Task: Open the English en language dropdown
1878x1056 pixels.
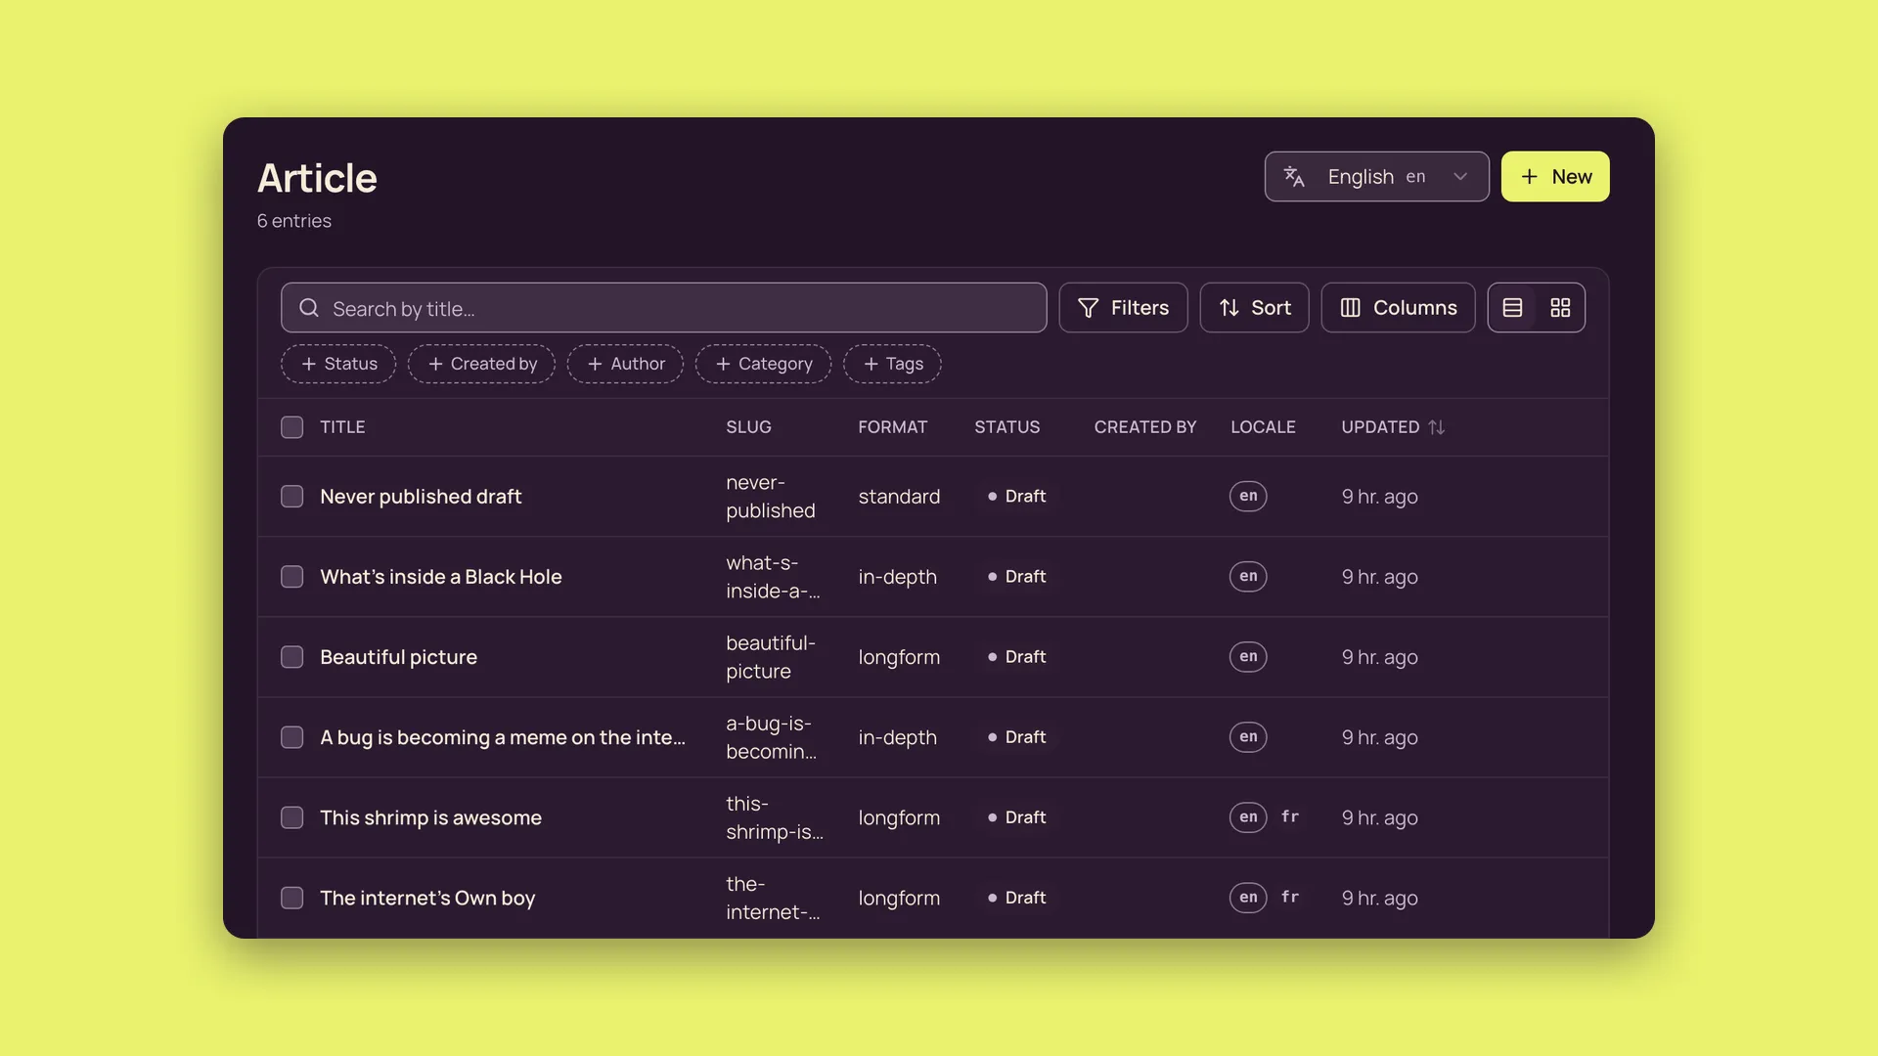Action: [x=1376, y=177]
